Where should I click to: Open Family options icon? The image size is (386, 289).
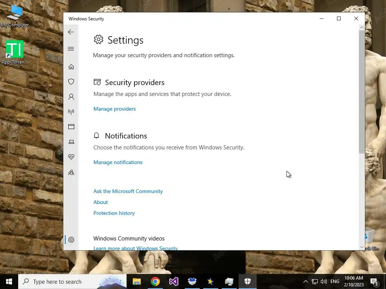pyautogui.click(x=71, y=172)
